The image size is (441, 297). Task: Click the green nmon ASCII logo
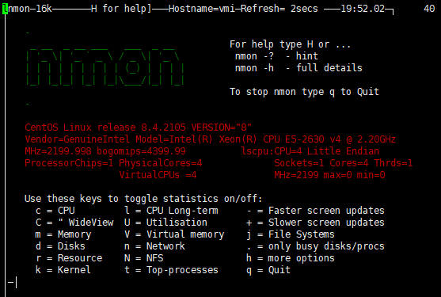[105, 67]
